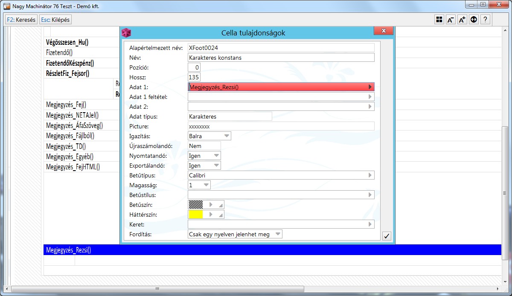Viewport: 512px width, 296px height.
Task: Select Megjegyzés_Fájlból() row
Action: 70,136
